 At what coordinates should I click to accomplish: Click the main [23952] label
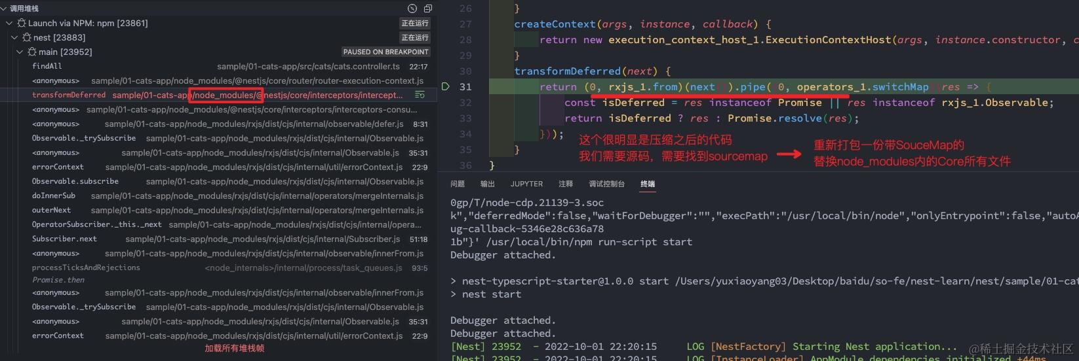tap(66, 52)
